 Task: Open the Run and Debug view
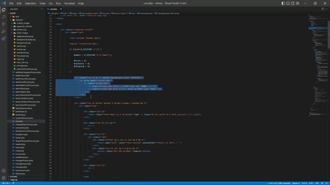click(4, 31)
